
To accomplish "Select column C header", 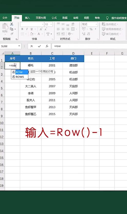I will point(52,53).
